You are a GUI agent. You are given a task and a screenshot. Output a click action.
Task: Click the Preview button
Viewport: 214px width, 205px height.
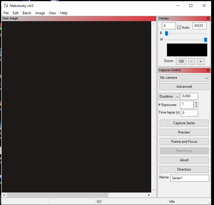click(x=184, y=132)
